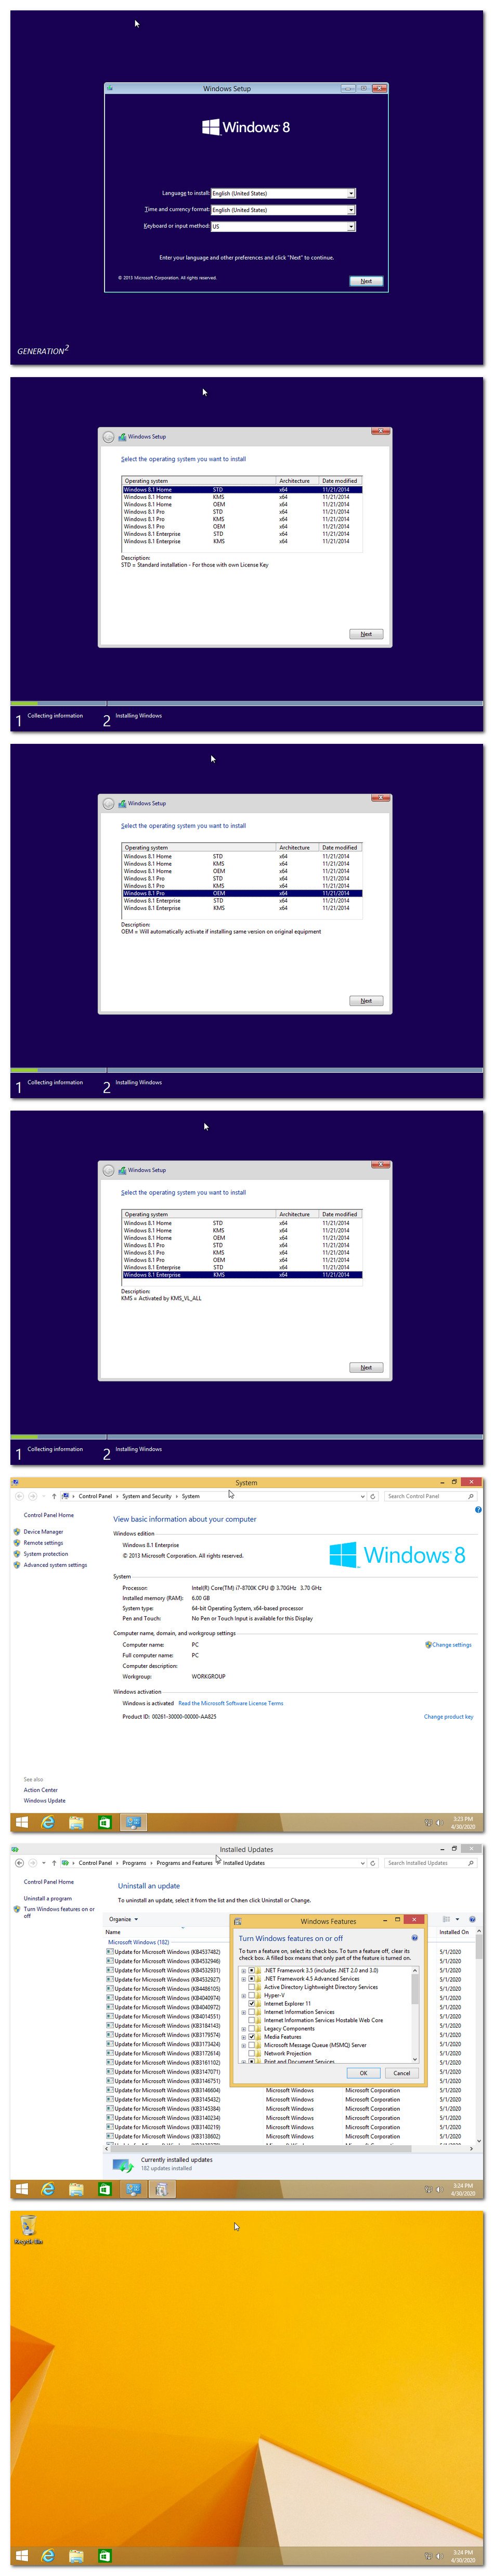Uncheck Internet Explorer 11 feature
The width and height of the screenshot is (494, 2576).
coord(252,2003)
